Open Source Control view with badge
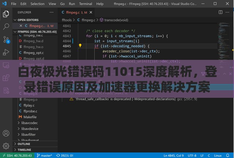Image resolution: width=234 pixels, height=158 pixels. (6, 40)
